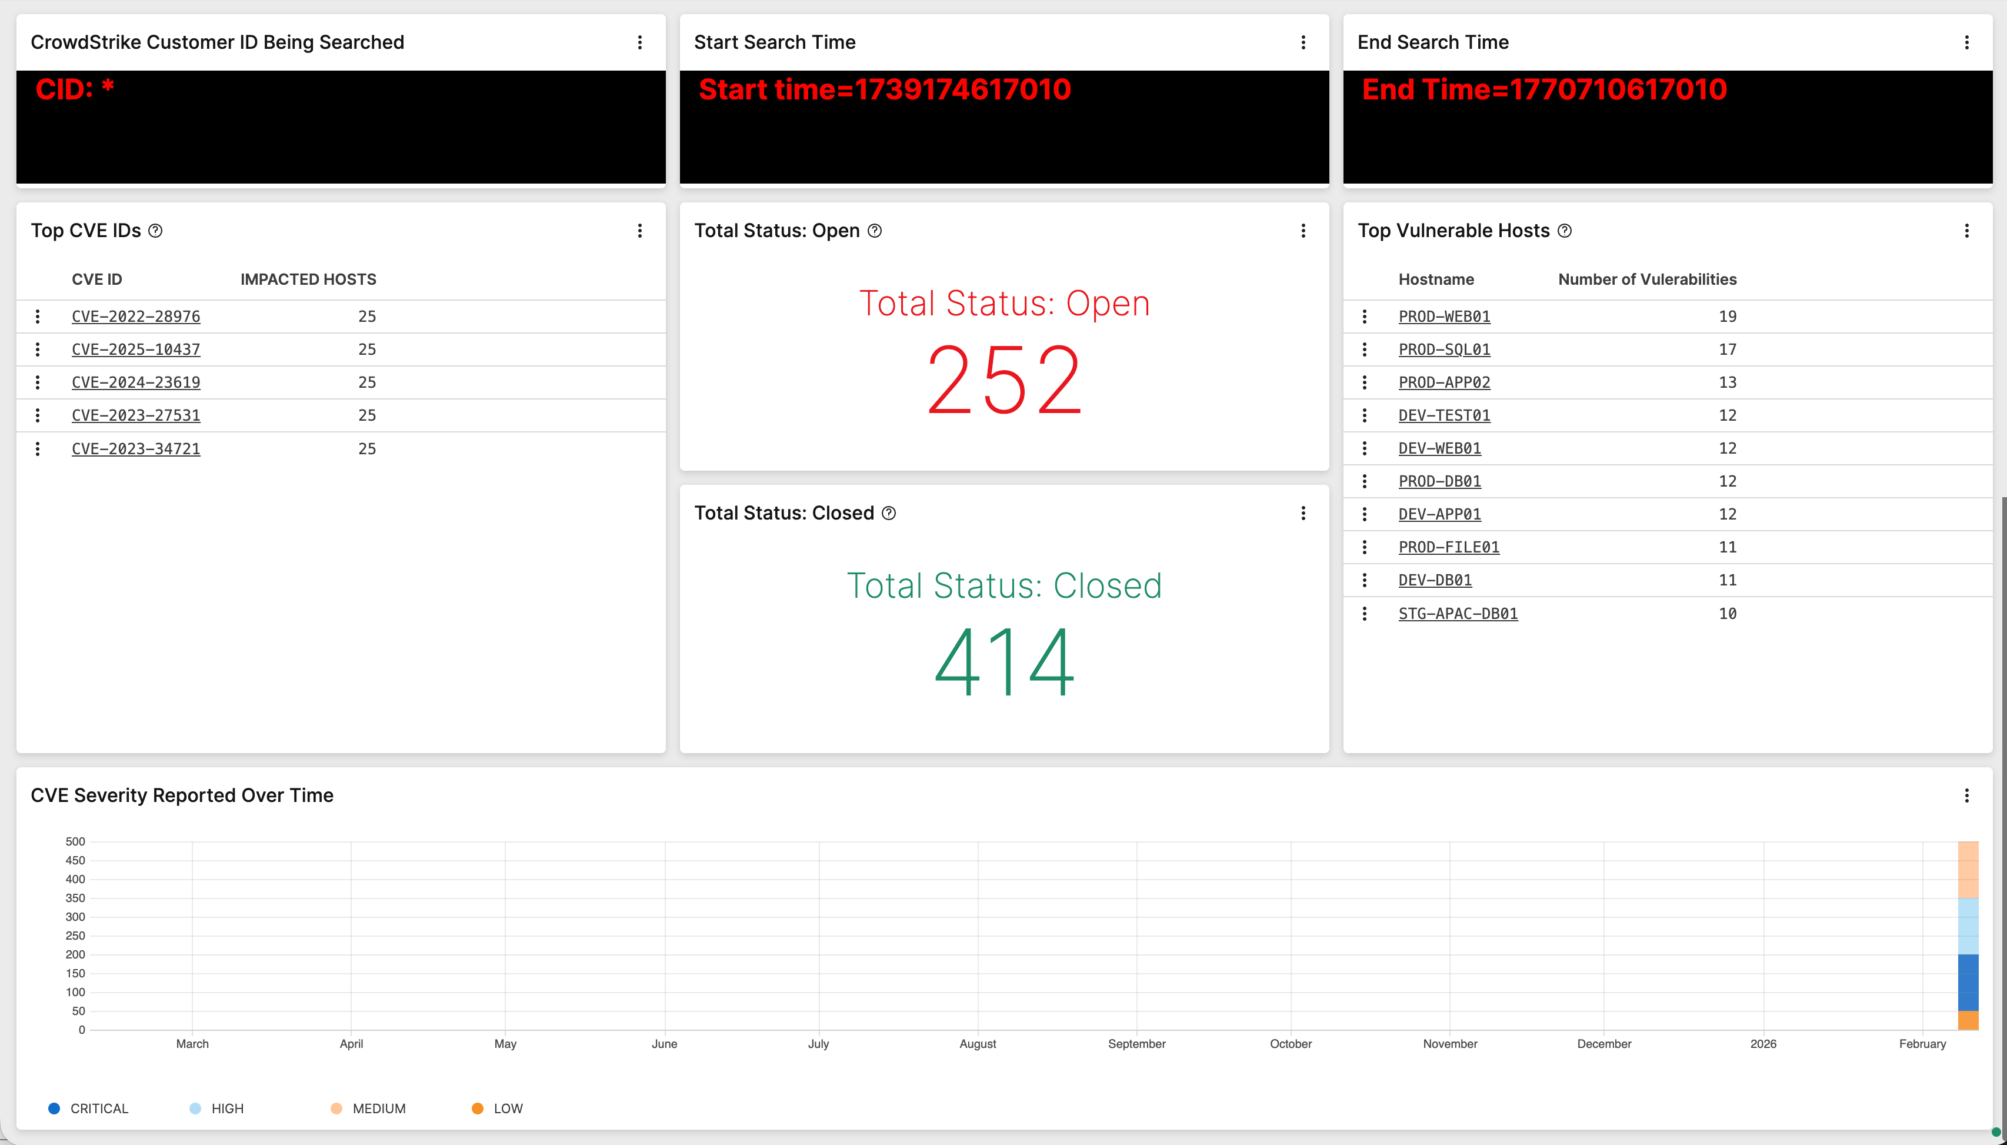
Task: Open the kebab menu on Top CVE IDs panel
Action: click(x=640, y=229)
